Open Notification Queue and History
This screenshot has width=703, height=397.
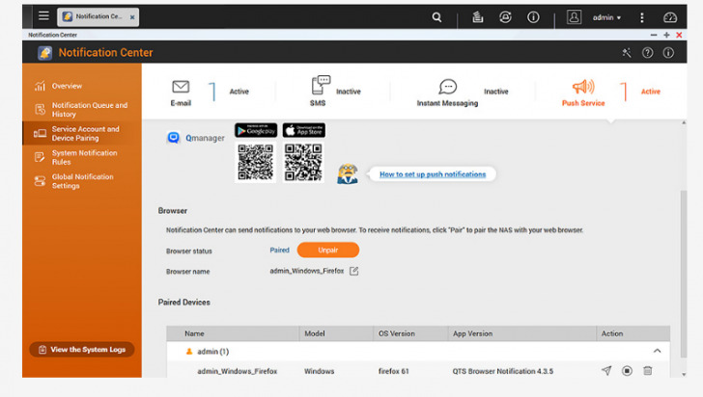click(x=89, y=110)
